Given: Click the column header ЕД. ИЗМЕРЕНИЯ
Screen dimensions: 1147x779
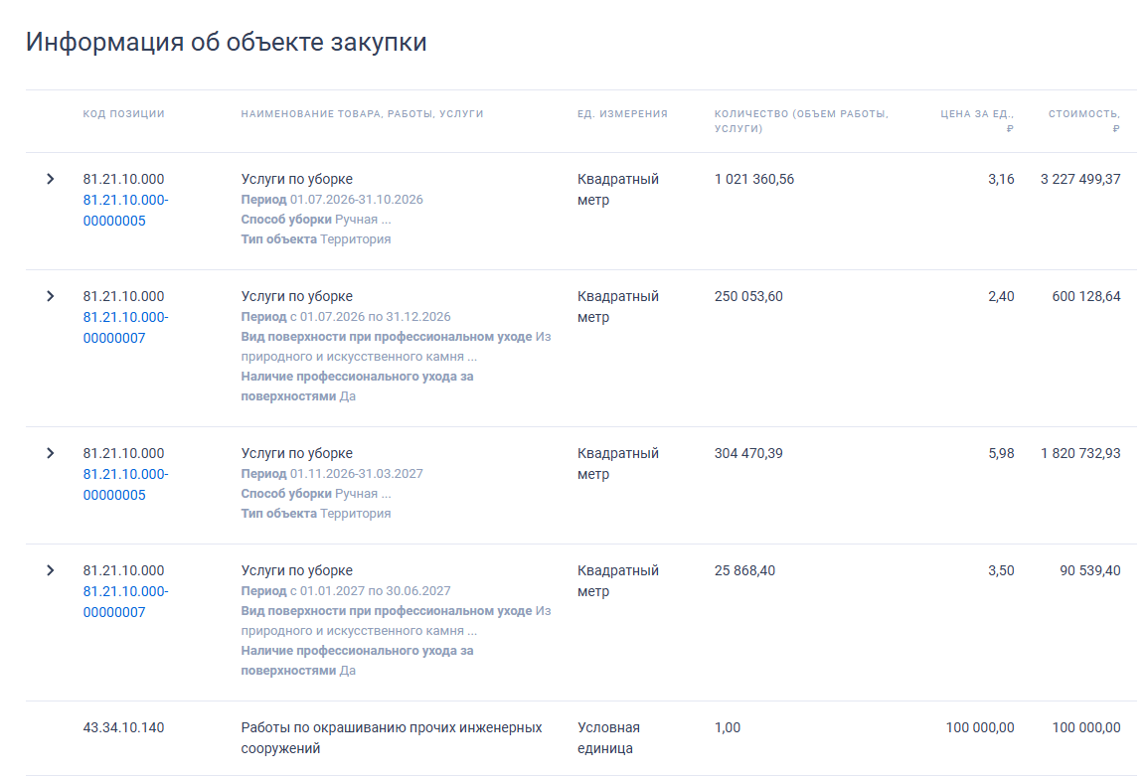Looking at the screenshot, I should point(622,114).
